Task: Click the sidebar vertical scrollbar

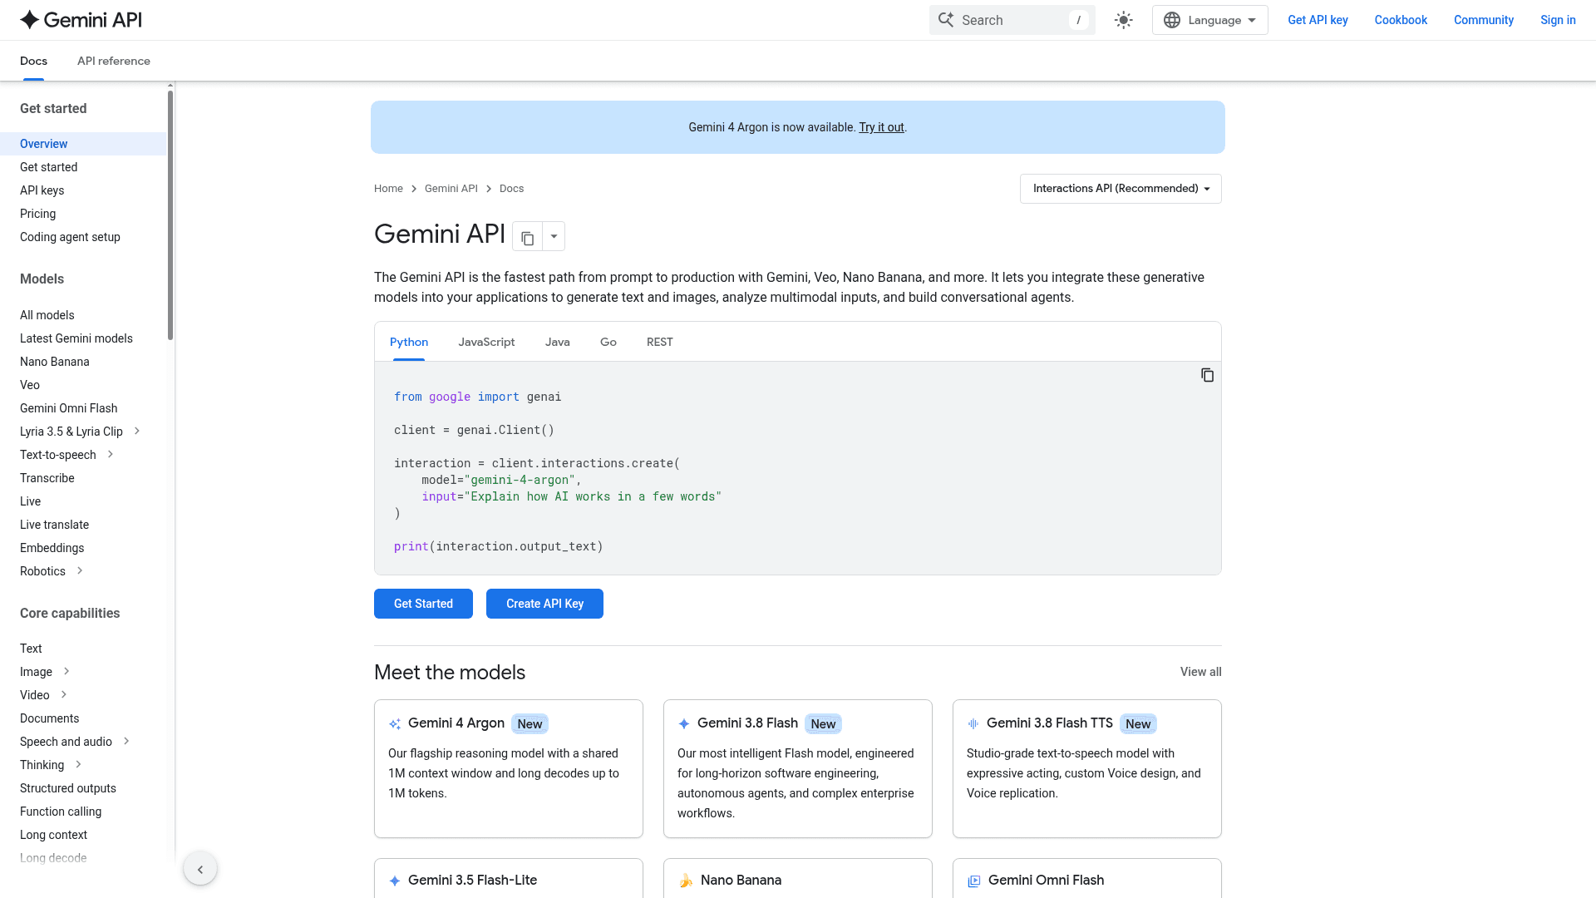Action: [170, 216]
